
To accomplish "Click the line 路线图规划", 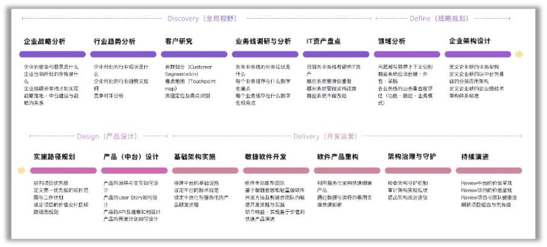I will pyautogui.click(x=45, y=212).
